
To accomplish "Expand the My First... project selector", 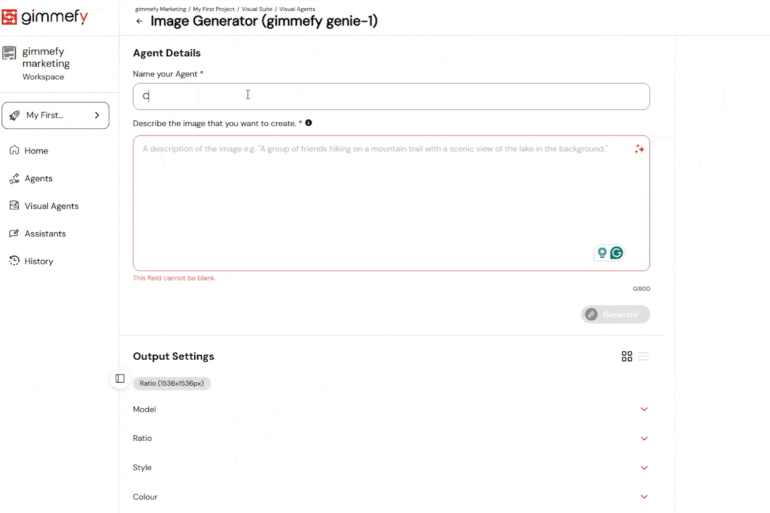I will [x=56, y=116].
